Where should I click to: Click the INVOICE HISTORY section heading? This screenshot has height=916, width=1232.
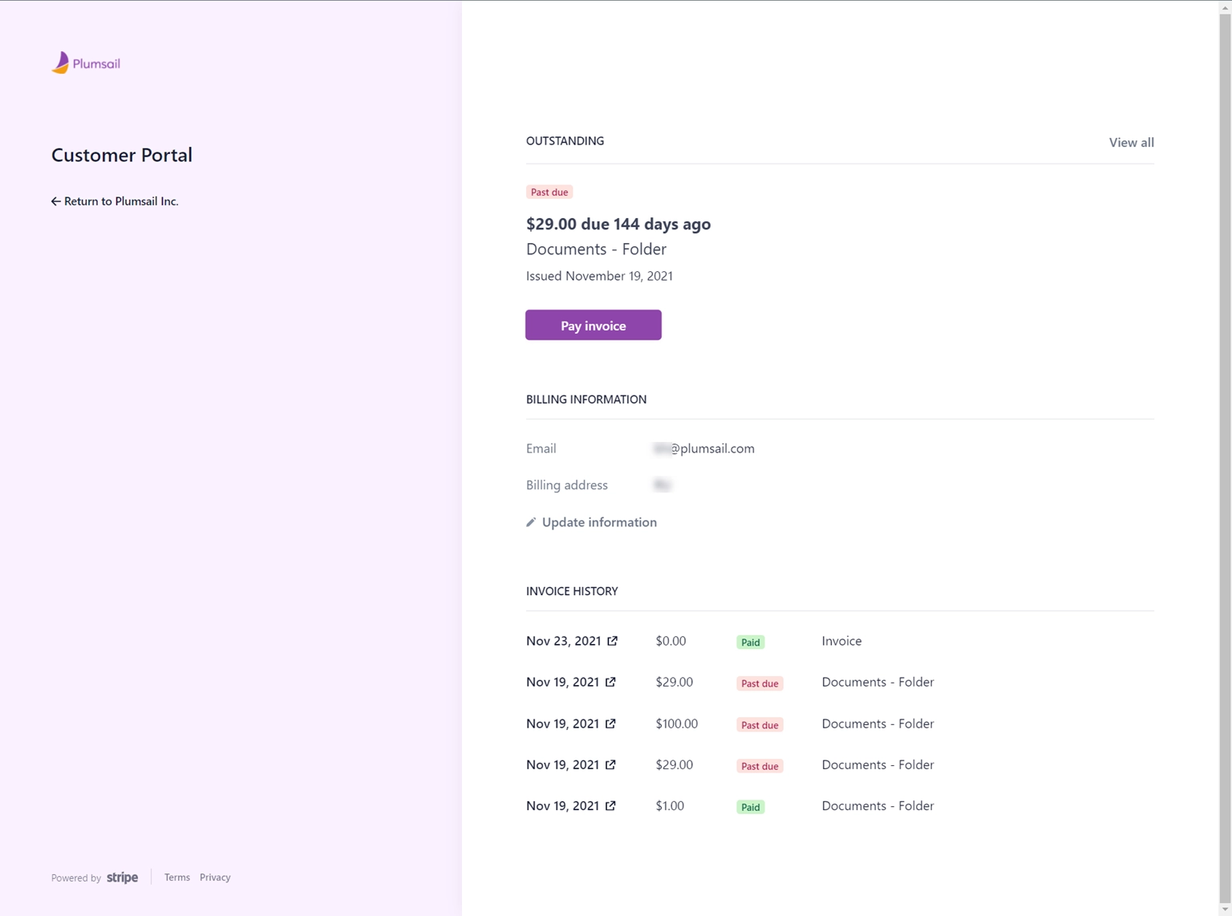click(x=572, y=591)
